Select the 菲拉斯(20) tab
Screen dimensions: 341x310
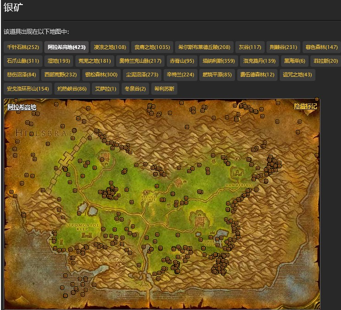point(325,61)
